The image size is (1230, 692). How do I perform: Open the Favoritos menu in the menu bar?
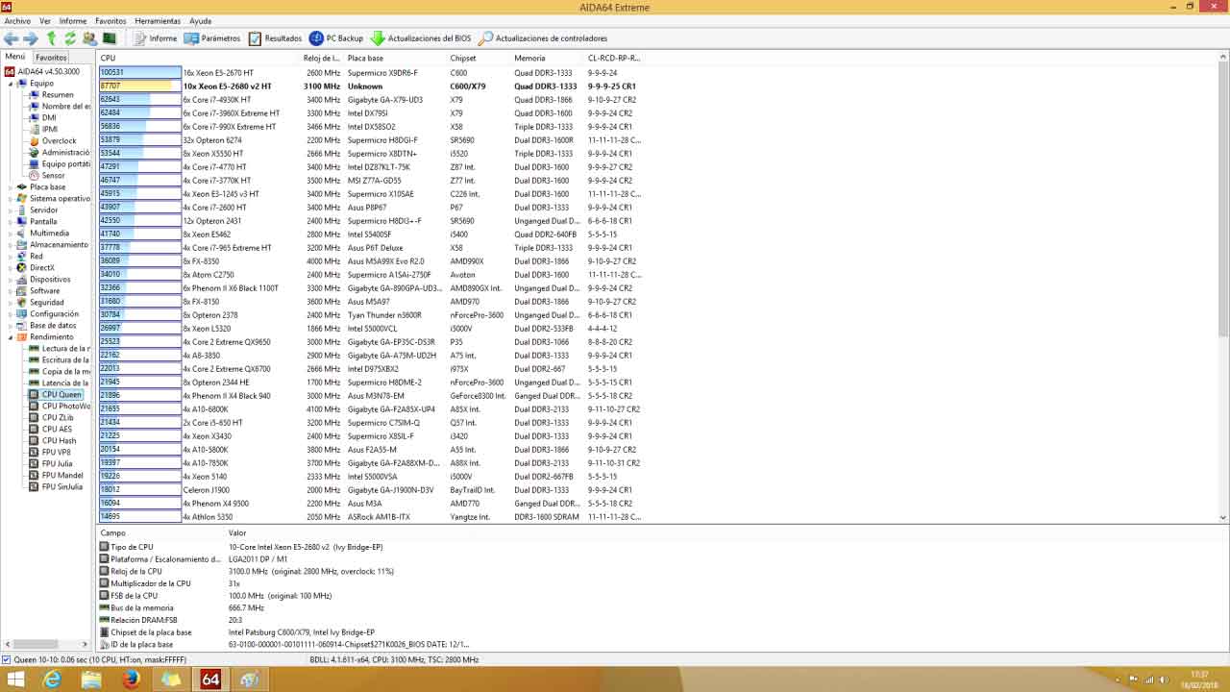(x=111, y=20)
